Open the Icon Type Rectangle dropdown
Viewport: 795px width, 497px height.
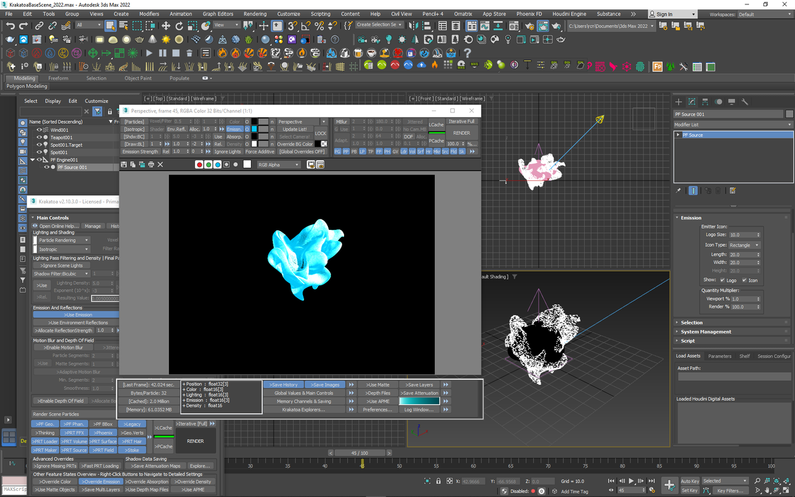744,245
